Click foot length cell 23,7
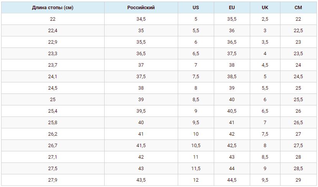Viewport: 318px width, 187px height. (x=52, y=65)
